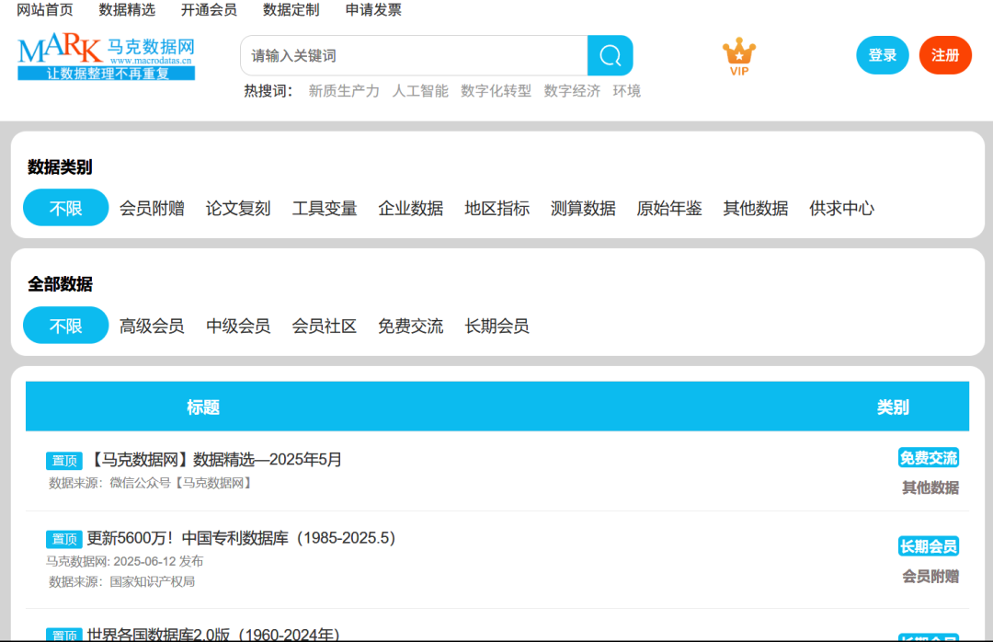Open 网站首页 in top navigation
The width and height of the screenshot is (993, 642).
click(45, 10)
